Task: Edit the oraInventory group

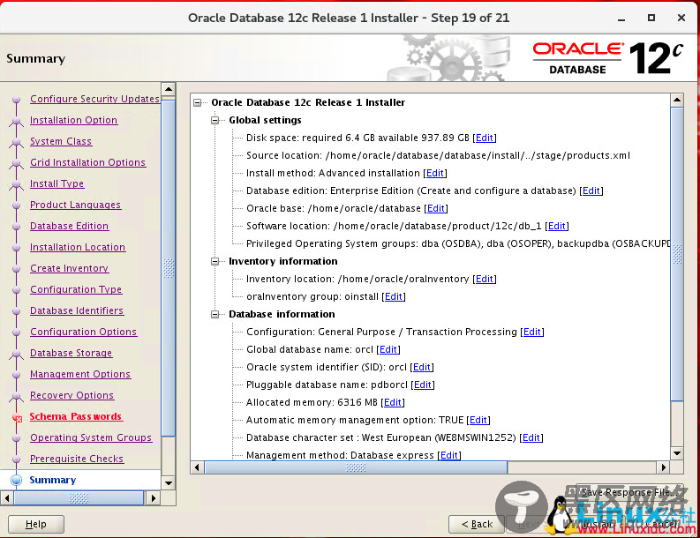Action: pos(394,296)
